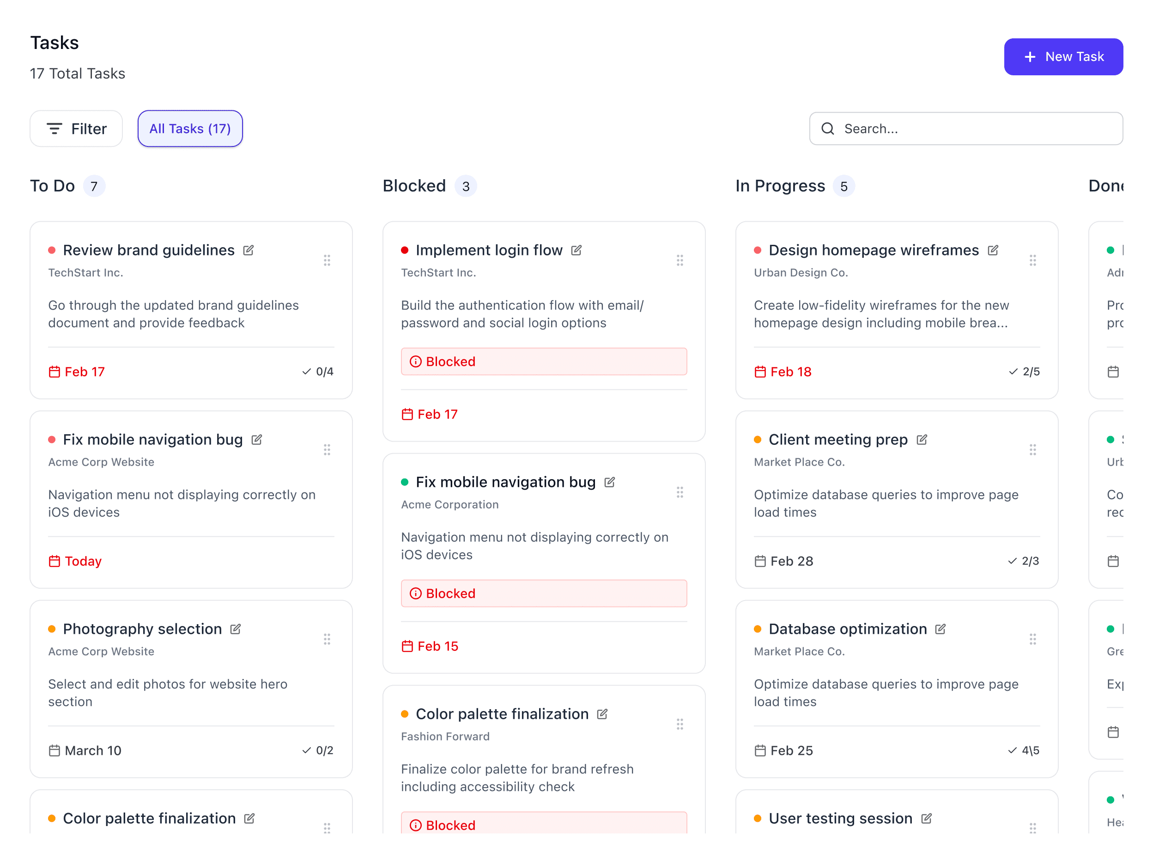Create a New Task
The width and height of the screenshot is (1153, 863).
(1063, 57)
